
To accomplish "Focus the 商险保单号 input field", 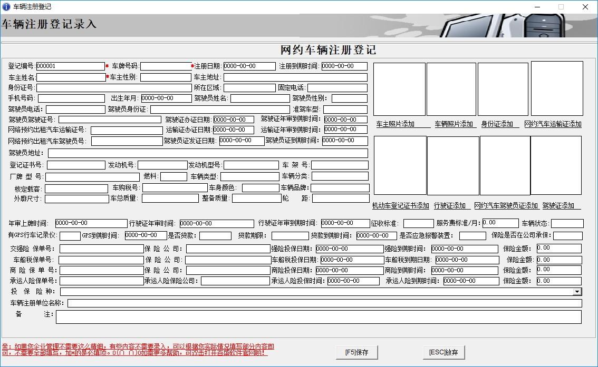I will [101, 270].
